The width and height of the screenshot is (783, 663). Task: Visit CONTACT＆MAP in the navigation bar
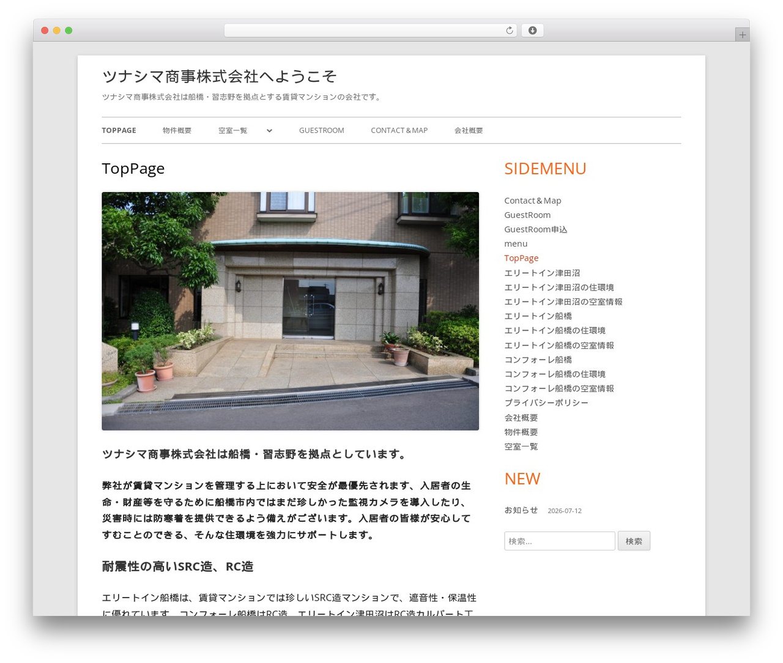pyautogui.click(x=399, y=131)
